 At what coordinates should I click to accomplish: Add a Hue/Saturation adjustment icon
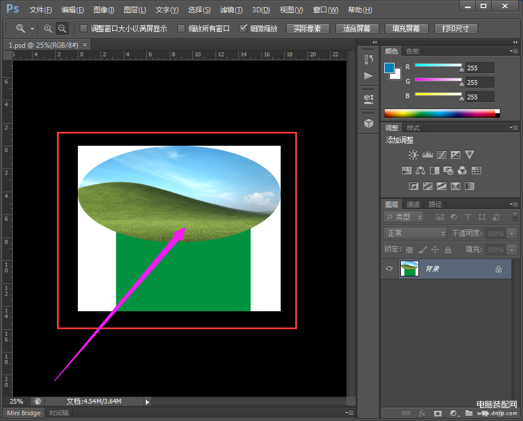pos(407,171)
